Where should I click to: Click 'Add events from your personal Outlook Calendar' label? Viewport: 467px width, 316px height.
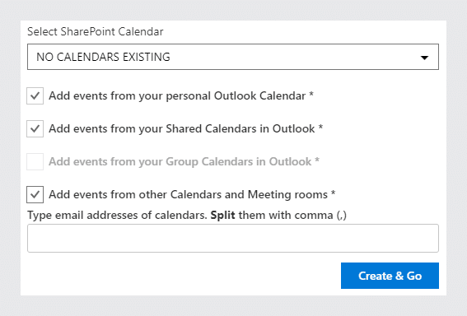(x=181, y=95)
